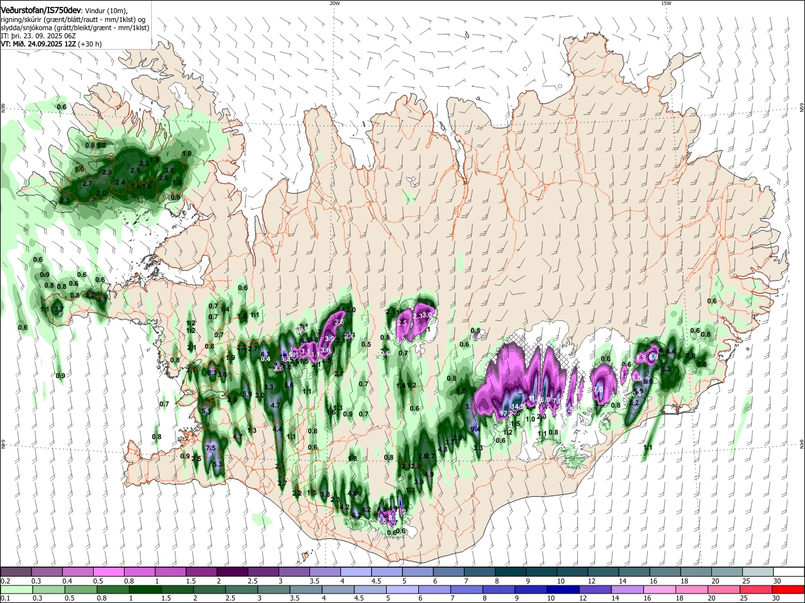Viewport: 805px width, 603px height.
Task: Click the 0.2 label in the snow legend
Action: tap(5, 581)
